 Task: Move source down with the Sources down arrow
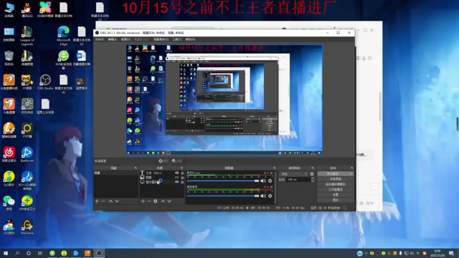pyautogui.click(x=169, y=201)
